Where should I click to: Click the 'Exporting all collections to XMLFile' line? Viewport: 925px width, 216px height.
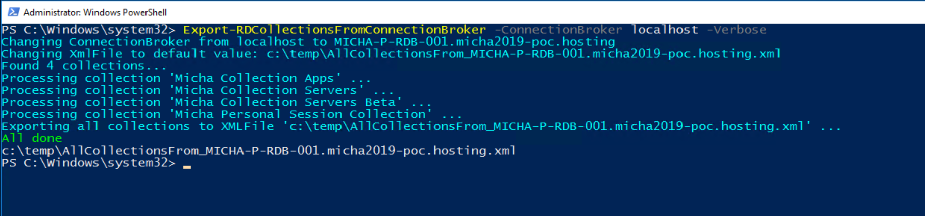click(421, 126)
